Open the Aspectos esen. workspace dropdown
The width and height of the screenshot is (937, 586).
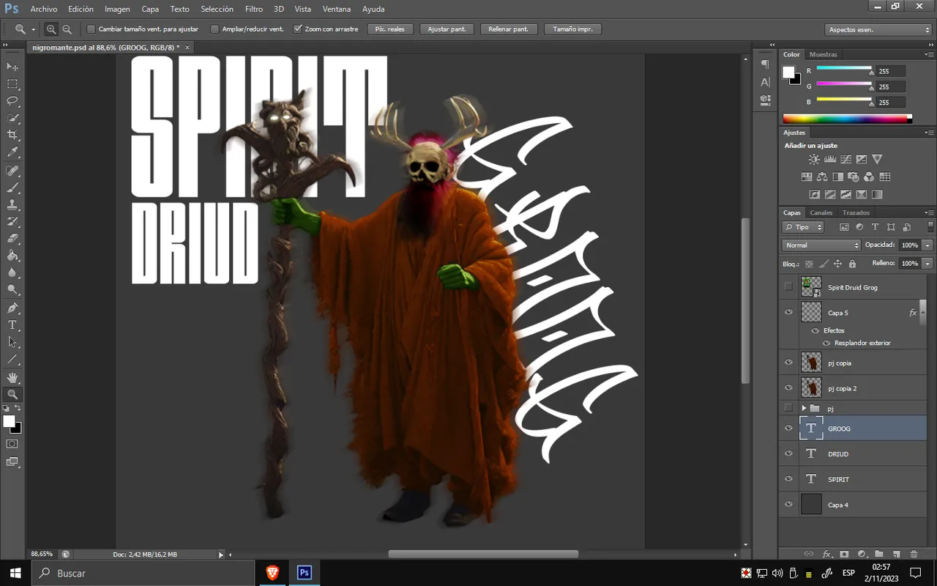(x=878, y=30)
